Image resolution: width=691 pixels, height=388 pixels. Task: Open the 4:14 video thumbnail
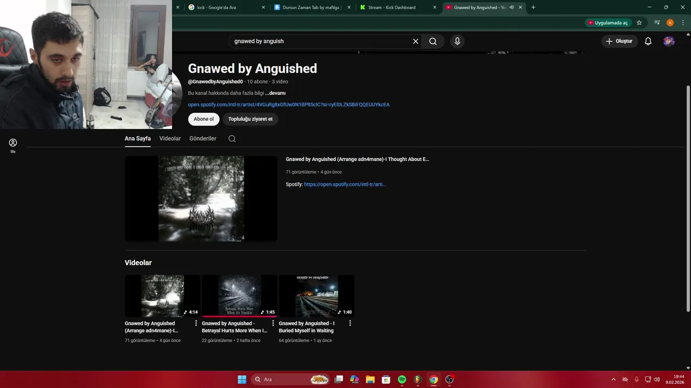[162, 296]
